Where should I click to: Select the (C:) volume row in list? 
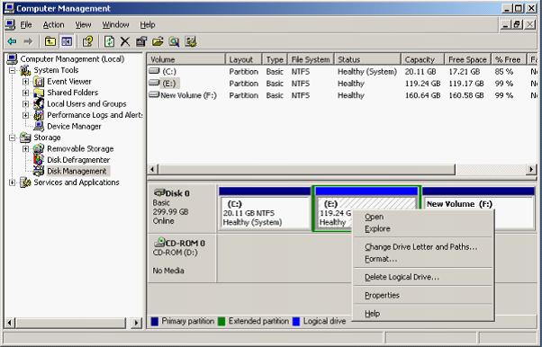coord(341,72)
